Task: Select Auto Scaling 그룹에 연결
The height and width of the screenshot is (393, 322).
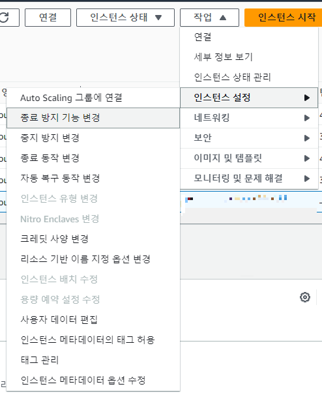Action: coord(93,98)
